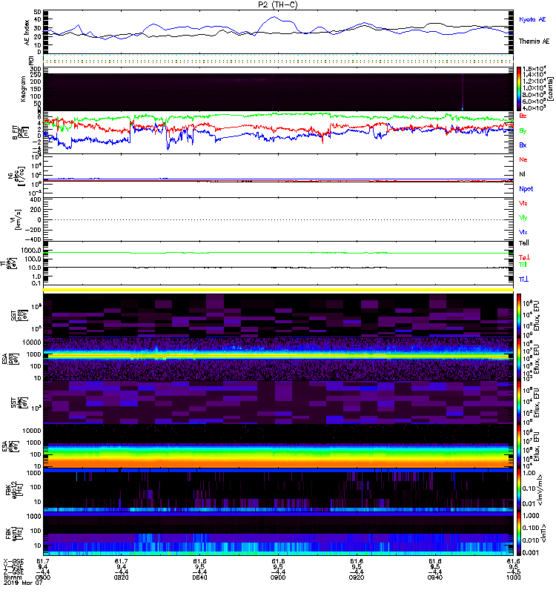
Task: Click the blue Bx legend label
Action: (x=523, y=145)
